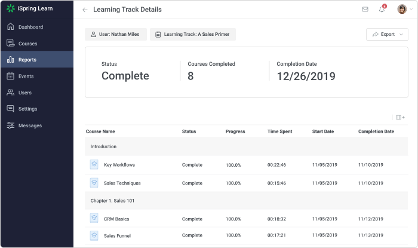
Task: Open the notifications bell
Action: 382,9
